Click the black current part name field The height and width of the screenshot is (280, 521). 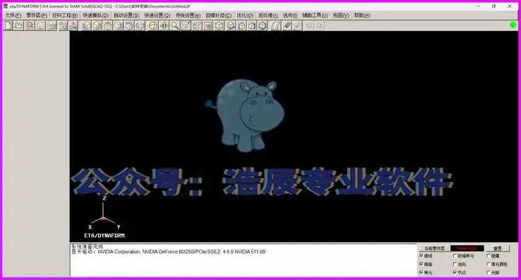point(467,248)
